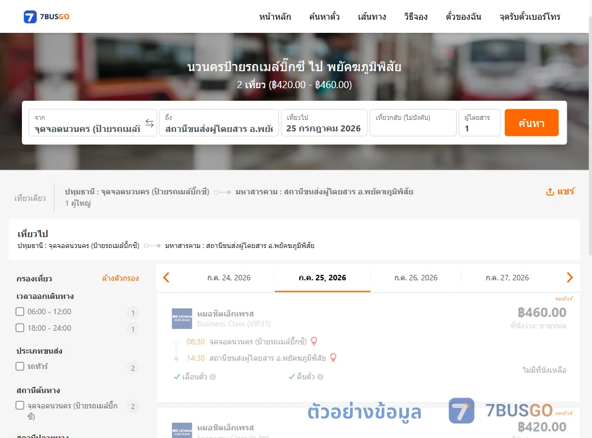This screenshot has width=592, height=438.
Task: Go to previous dates with left arrow
Action: point(166,278)
